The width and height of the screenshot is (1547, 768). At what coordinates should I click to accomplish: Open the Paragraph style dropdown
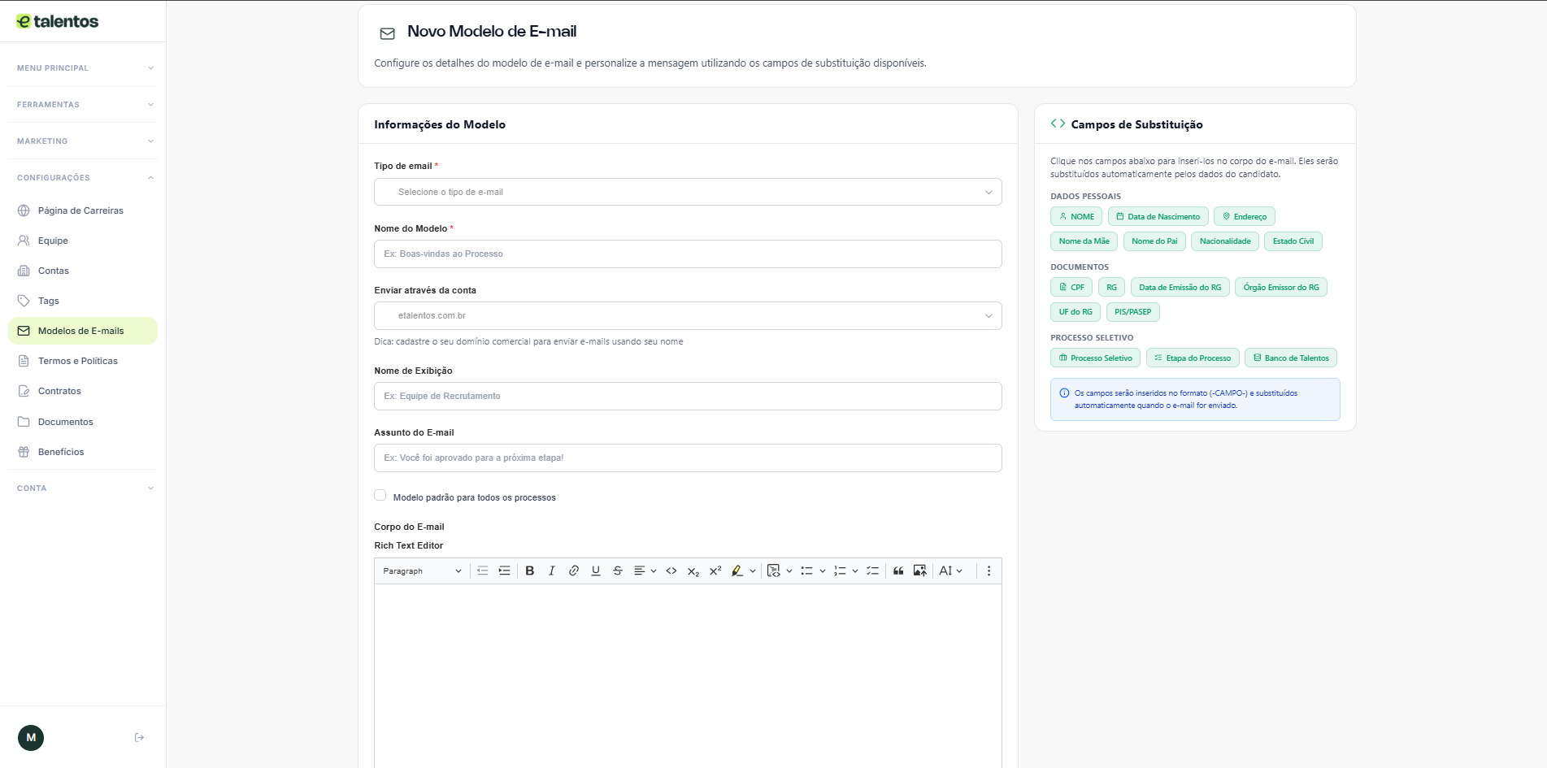(421, 571)
